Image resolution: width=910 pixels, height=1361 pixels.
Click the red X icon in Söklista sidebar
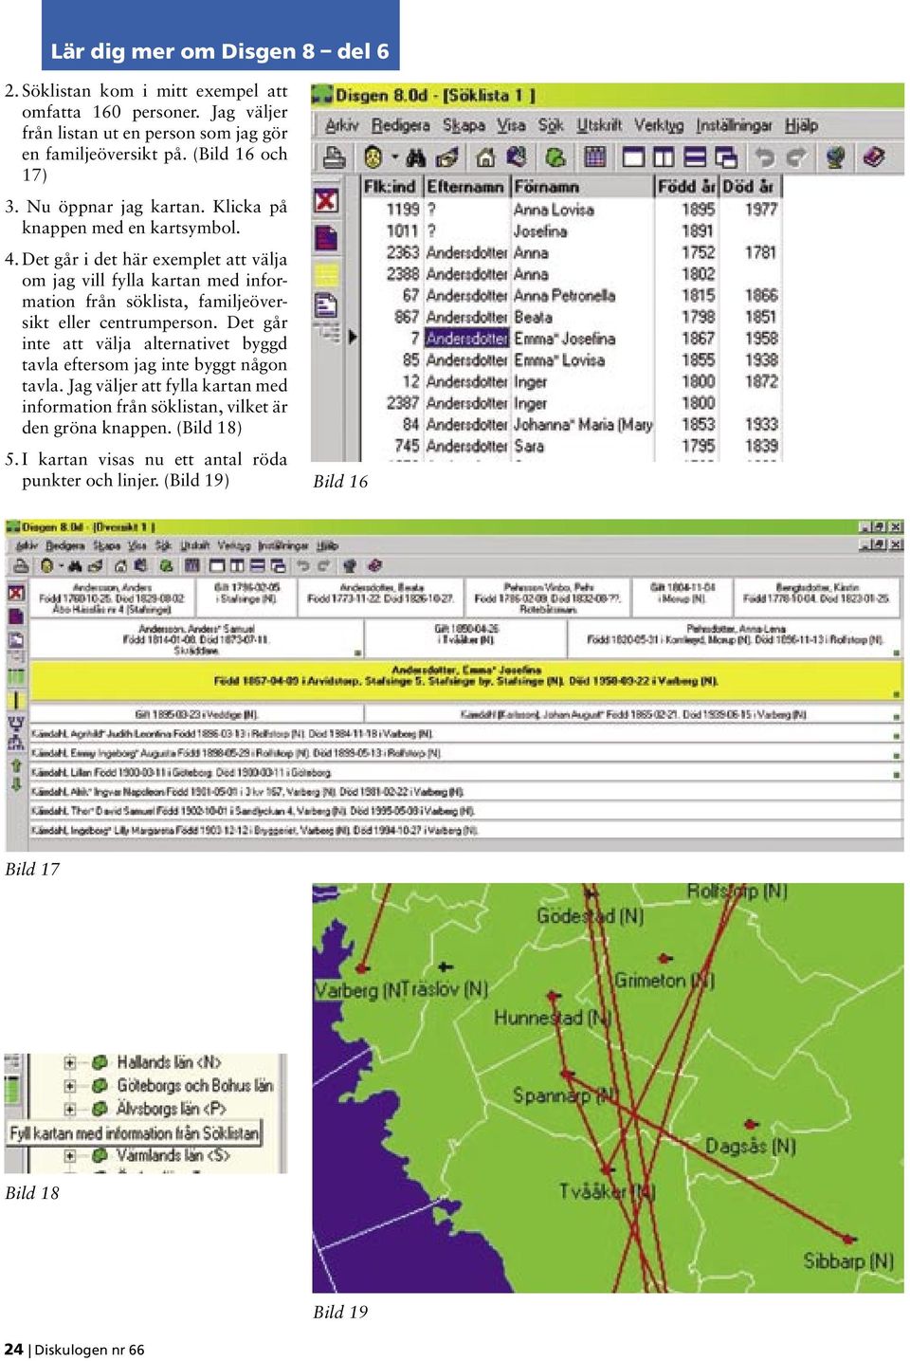[x=326, y=200]
